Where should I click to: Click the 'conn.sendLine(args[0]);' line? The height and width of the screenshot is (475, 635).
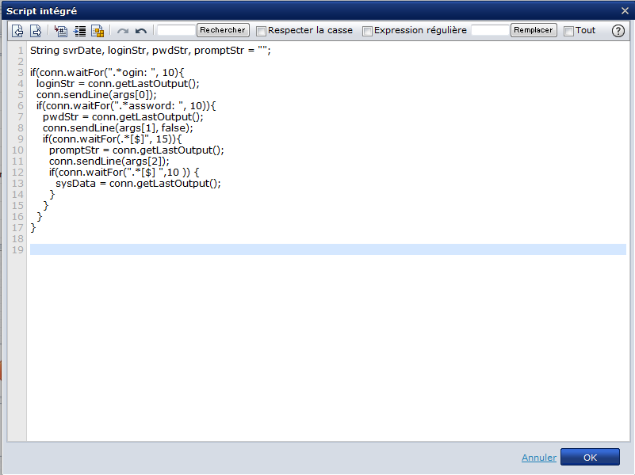[97, 94]
